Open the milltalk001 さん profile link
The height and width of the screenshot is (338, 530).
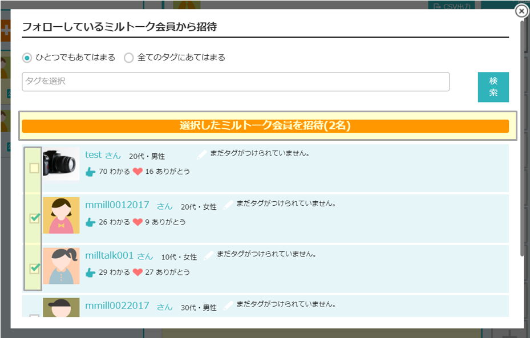pos(119,255)
